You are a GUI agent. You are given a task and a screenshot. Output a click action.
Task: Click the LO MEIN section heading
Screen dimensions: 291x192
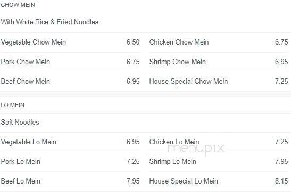[13, 105]
